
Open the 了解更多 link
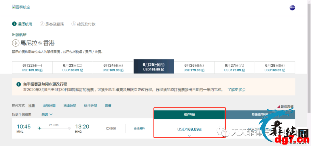[x=236, y=90]
